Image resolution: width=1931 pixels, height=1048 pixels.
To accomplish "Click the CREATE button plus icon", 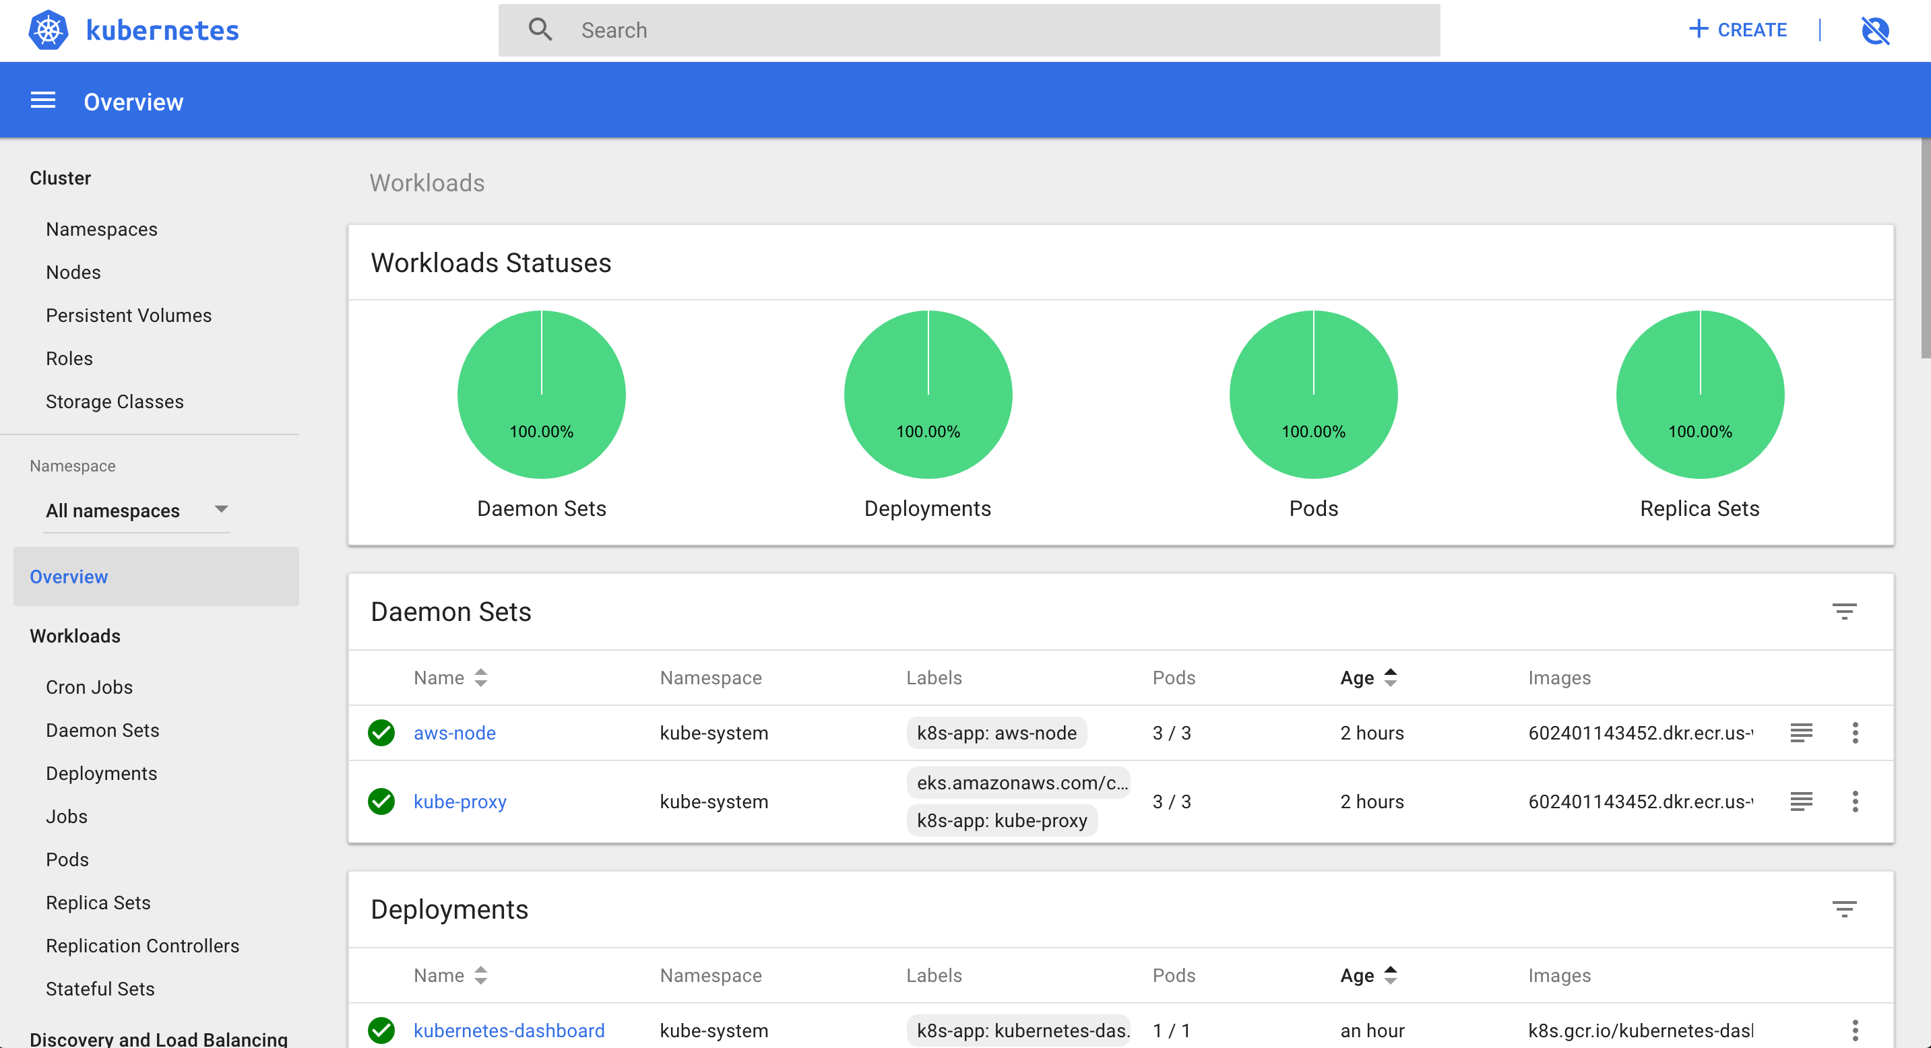I will click(1700, 30).
